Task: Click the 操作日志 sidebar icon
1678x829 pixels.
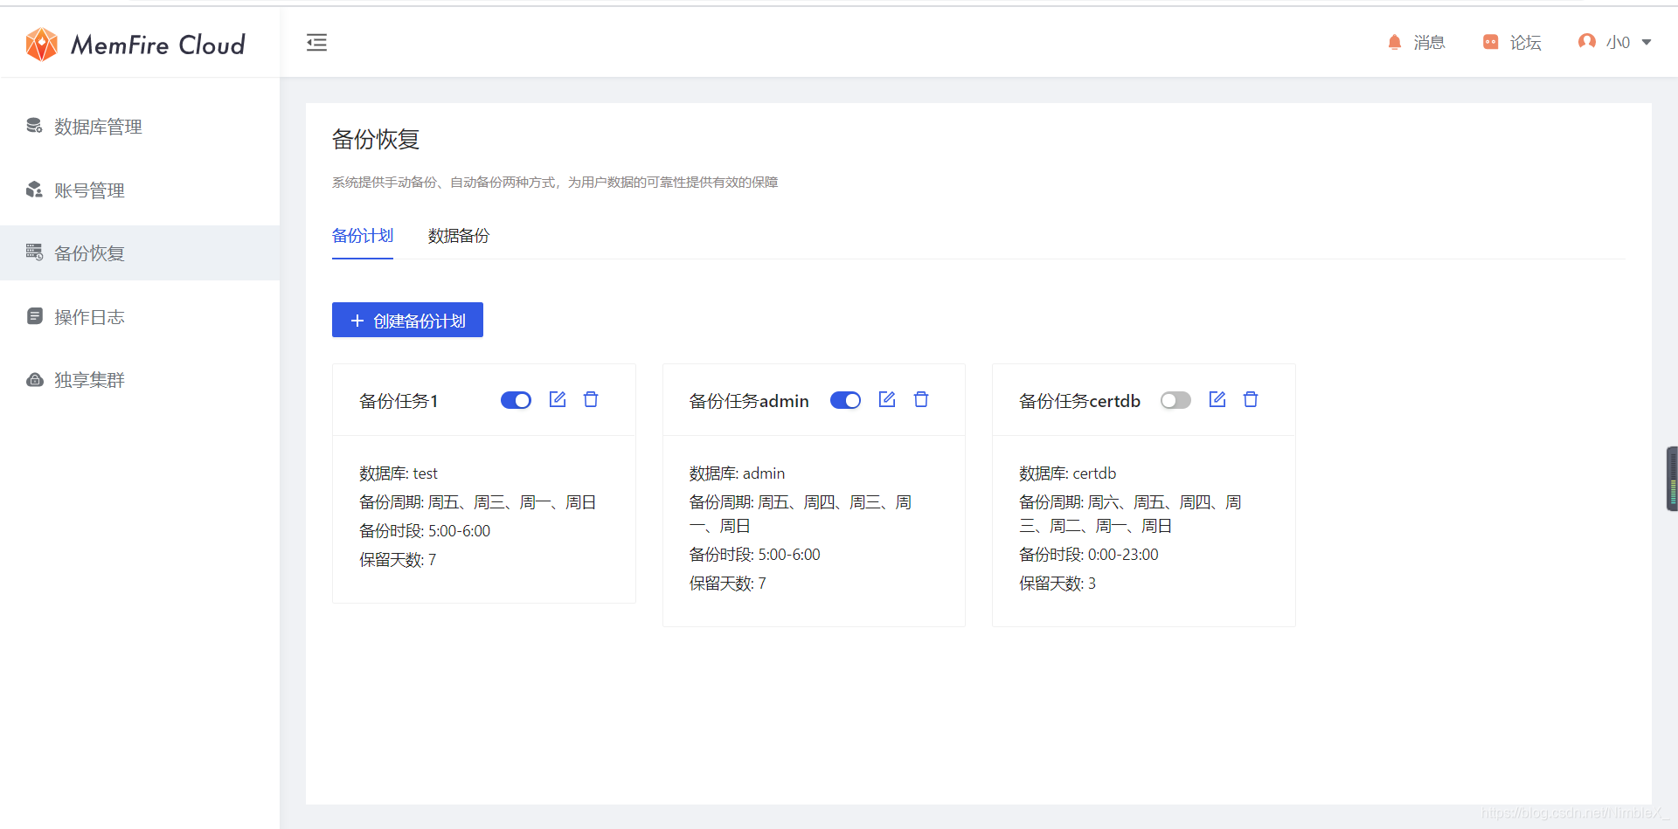Action: pyautogui.click(x=34, y=316)
